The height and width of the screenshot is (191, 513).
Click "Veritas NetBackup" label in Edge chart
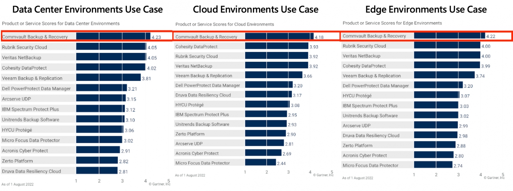361,56
